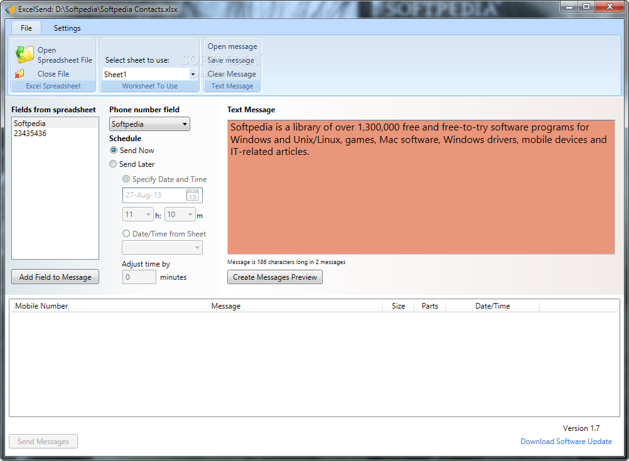This screenshot has width=629, height=461.
Task: Close the ExcelSend window
Action: click(610, 6)
